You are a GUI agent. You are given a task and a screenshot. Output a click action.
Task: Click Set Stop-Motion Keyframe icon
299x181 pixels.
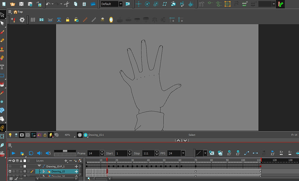click(255, 153)
